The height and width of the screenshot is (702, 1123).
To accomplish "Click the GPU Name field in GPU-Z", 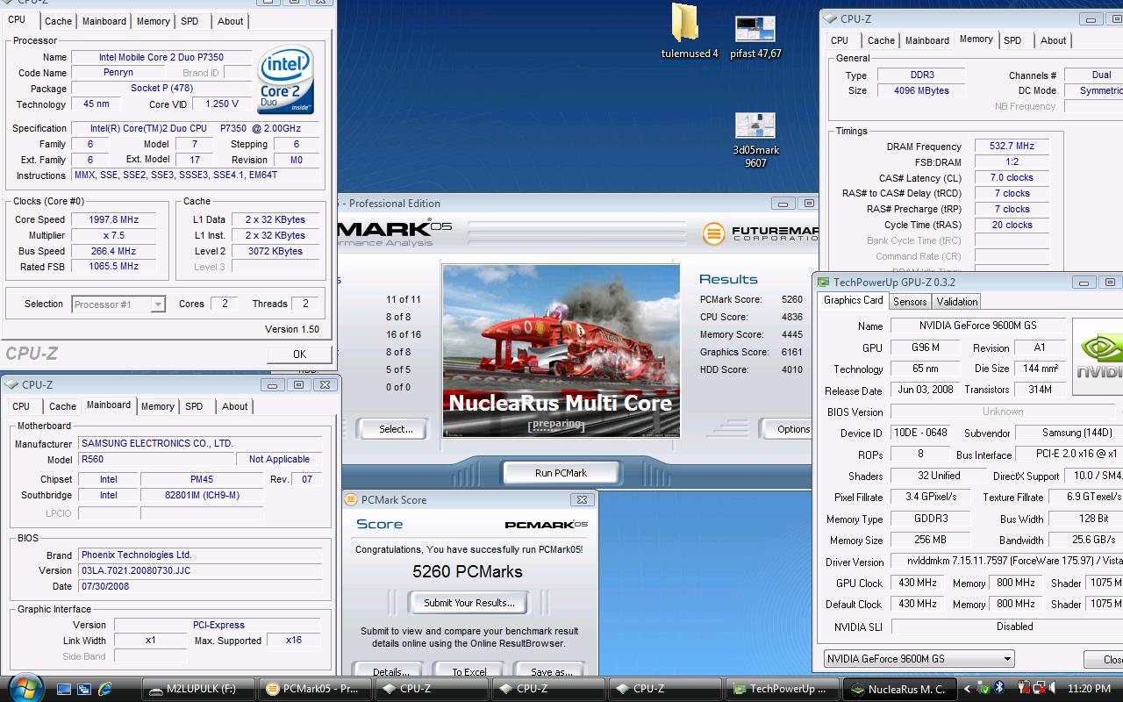I will point(979,326).
